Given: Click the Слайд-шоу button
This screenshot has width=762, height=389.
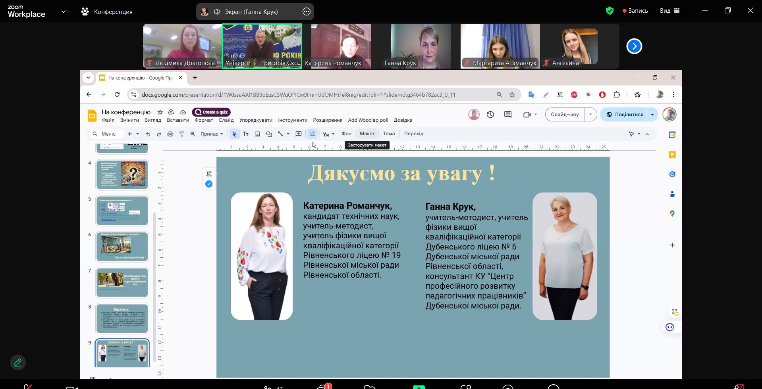Looking at the screenshot, I should pyautogui.click(x=565, y=115).
